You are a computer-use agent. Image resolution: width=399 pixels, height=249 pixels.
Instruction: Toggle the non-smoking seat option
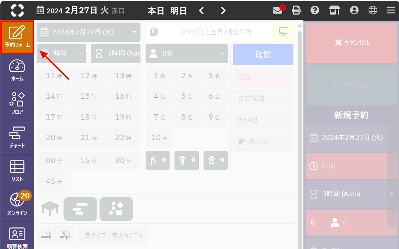coord(65,235)
